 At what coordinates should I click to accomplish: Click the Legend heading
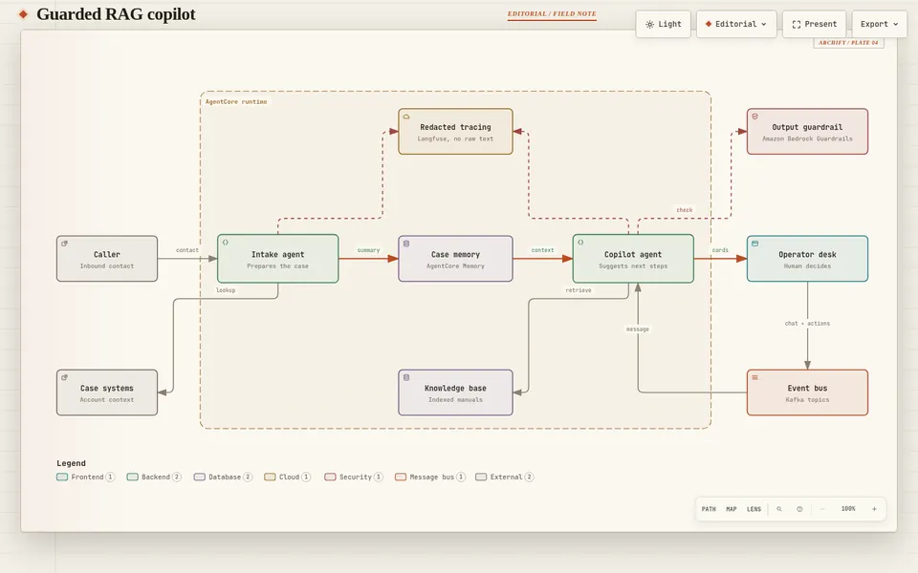coord(71,463)
